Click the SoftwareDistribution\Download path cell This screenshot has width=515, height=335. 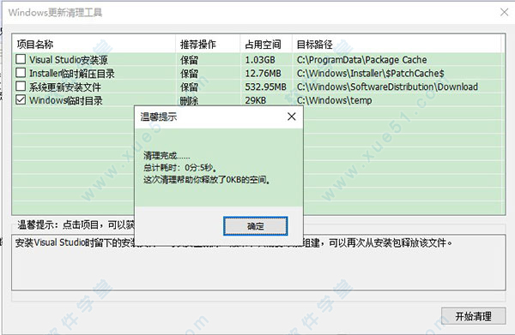(387, 87)
